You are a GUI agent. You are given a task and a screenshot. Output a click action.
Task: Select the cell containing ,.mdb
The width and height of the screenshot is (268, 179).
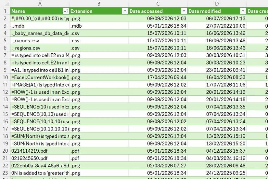pos(40,26)
